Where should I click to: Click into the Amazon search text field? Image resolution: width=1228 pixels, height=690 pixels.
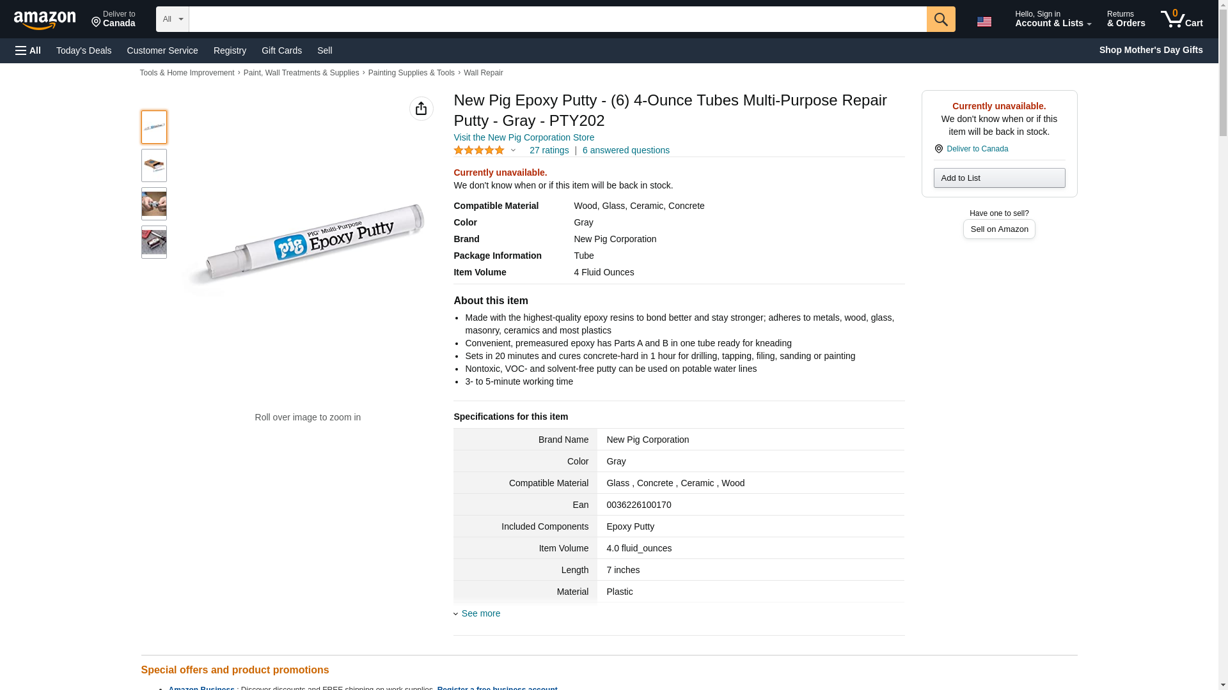coord(558,19)
